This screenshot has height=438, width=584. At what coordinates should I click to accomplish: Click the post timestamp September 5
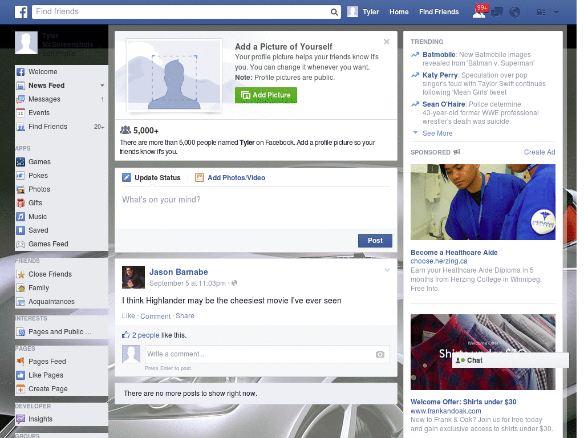tap(187, 283)
